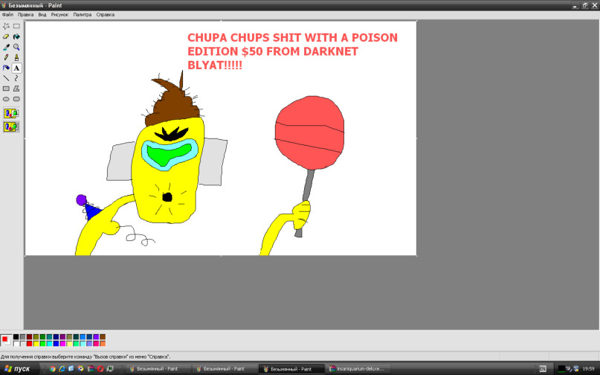The width and height of the screenshot is (600, 375).
Task: Click the 19:59 system clock
Action: point(588,369)
